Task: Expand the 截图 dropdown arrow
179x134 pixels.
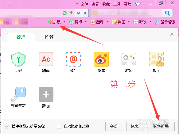Action: click(x=129, y=22)
